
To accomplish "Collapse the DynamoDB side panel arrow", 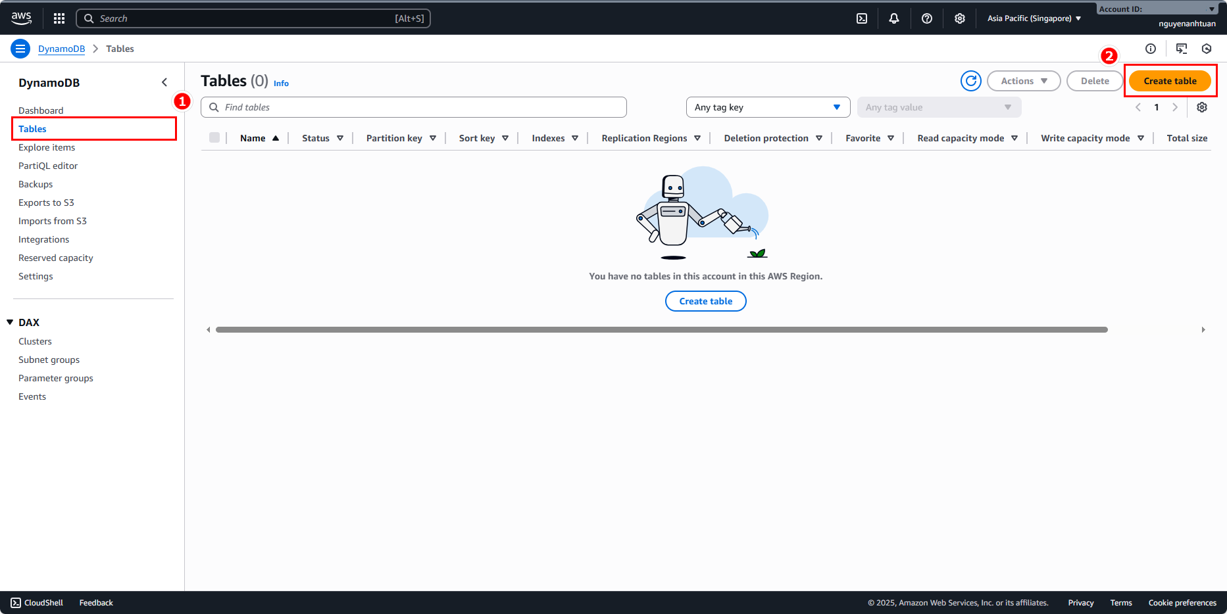I will 164,82.
